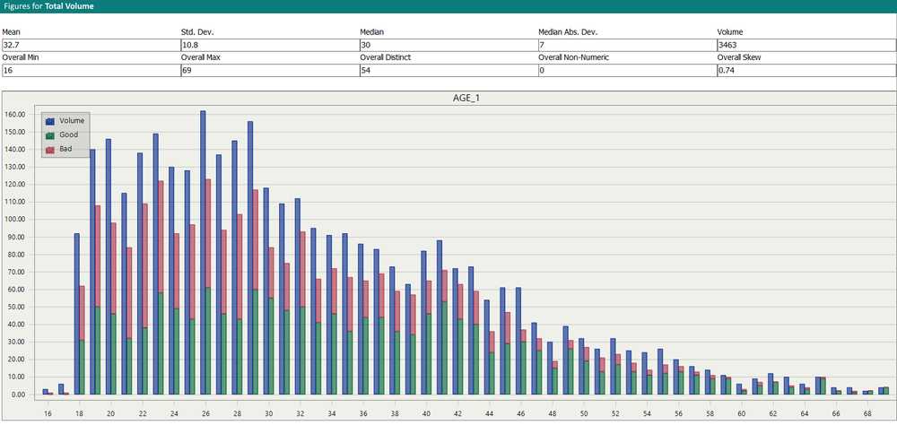Click the green Good legend icon
Viewport: 897px width, 425px height.
(49, 135)
